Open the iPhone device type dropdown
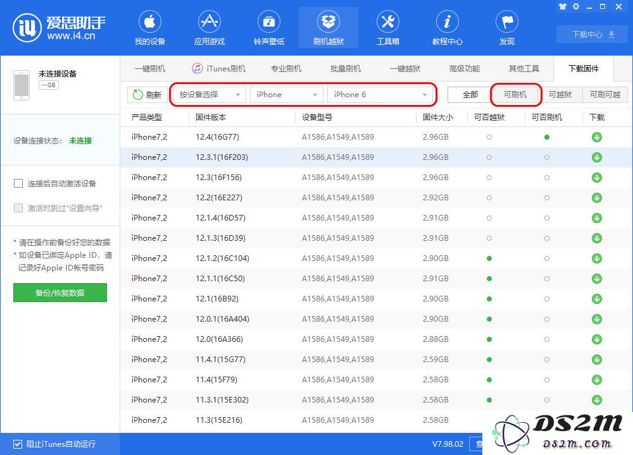633x455 pixels. pyautogui.click(x=286, y=95)
